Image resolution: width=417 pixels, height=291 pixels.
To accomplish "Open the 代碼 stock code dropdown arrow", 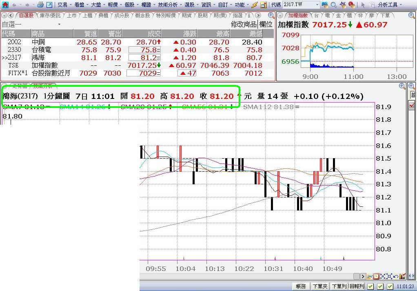I will pos(317,4).
